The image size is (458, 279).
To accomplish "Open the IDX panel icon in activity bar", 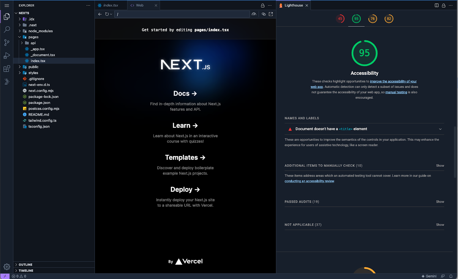I will click(7, 82).
